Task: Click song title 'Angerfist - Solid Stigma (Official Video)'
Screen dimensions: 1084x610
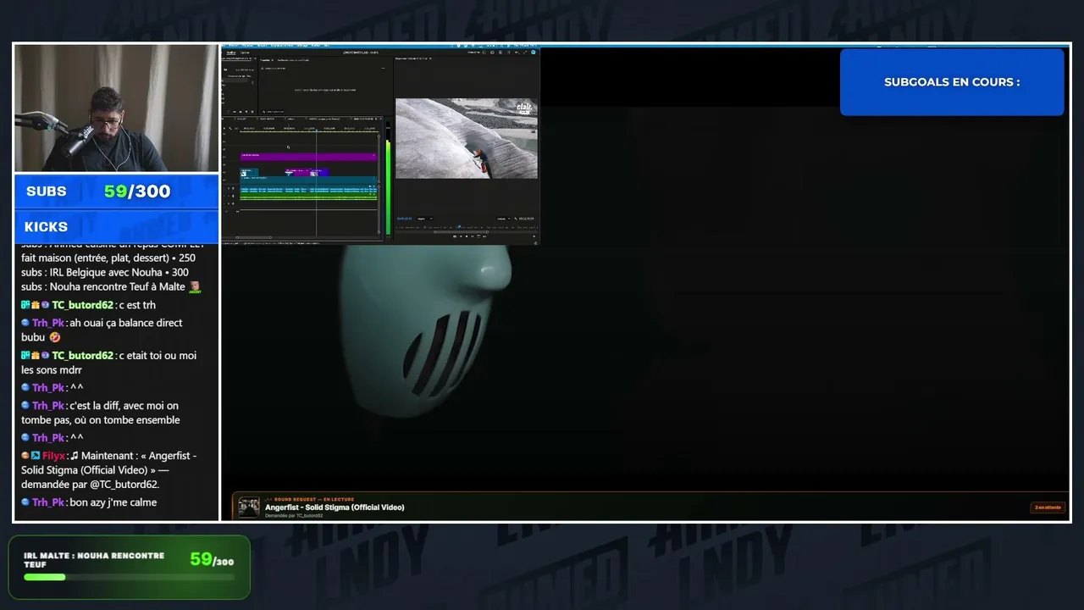Action: pyautogui.click(x=335, y=507)
